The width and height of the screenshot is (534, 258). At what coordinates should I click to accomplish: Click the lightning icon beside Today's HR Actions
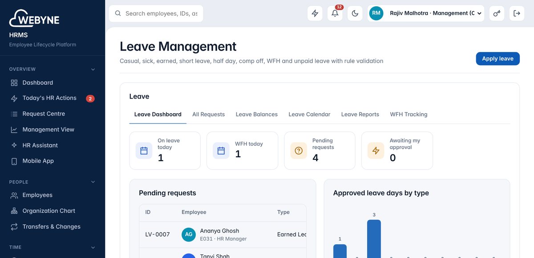[x=14, y=98]
